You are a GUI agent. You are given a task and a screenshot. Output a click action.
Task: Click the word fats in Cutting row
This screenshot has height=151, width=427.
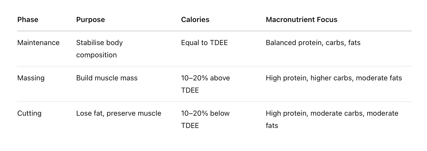pos(272,126)
